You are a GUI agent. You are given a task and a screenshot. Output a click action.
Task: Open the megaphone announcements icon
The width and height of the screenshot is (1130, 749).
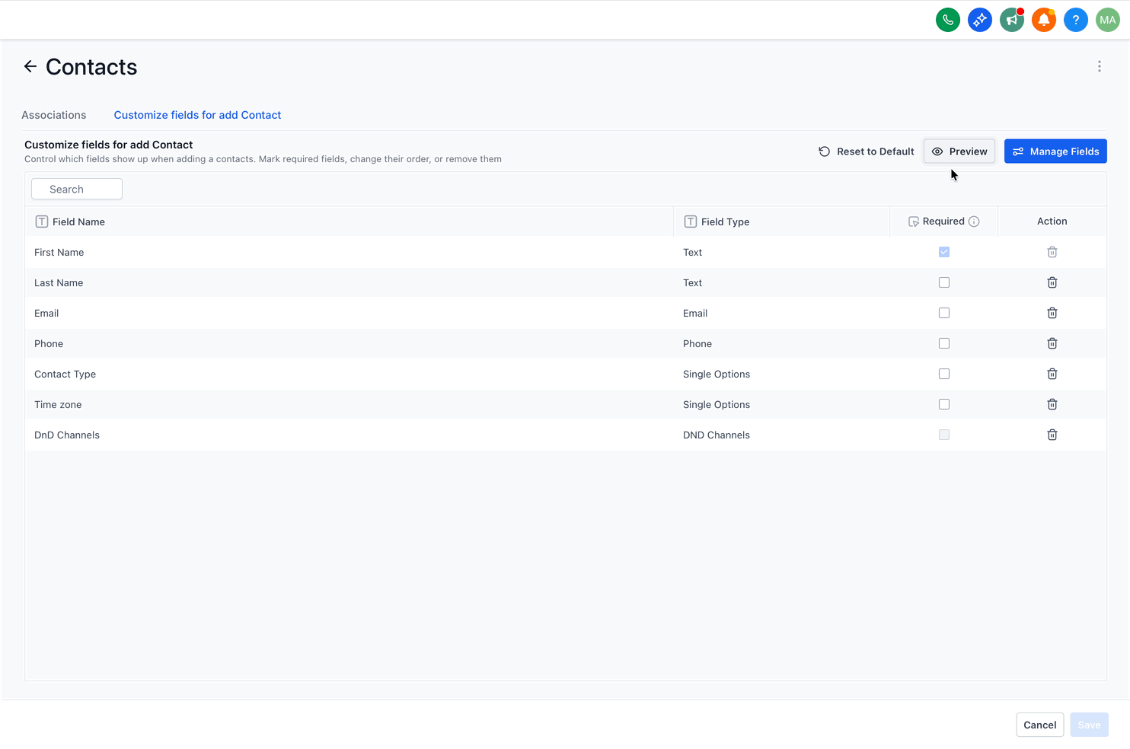(x=1012, y=20)
